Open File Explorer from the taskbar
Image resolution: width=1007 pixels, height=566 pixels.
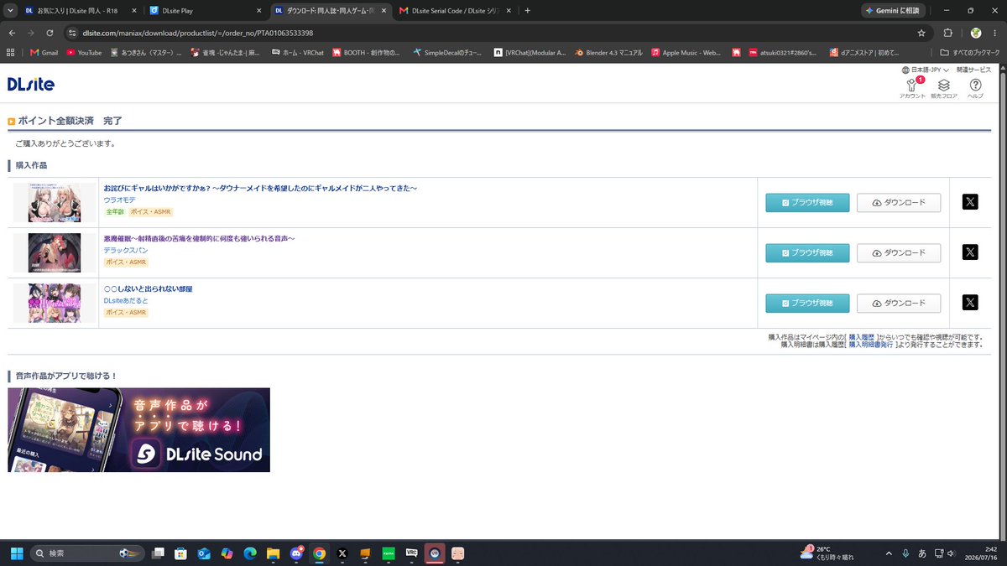tap(273, 553)
